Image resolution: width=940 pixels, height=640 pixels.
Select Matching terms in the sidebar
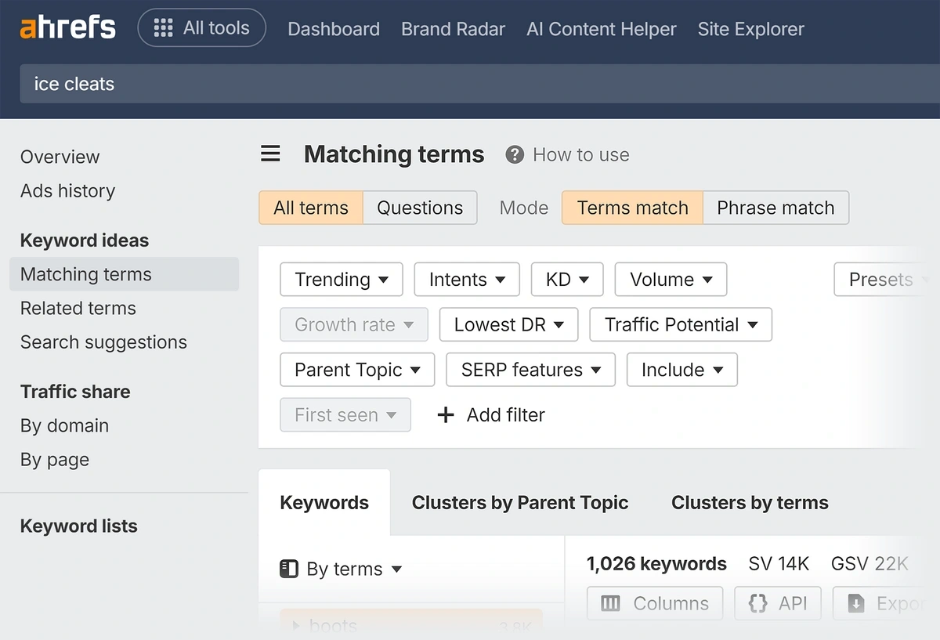[124, 274]
